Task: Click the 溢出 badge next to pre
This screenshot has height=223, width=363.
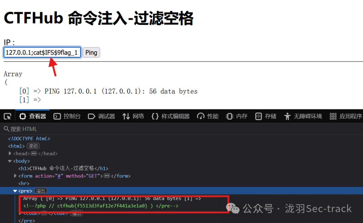Action: (41, 191)
